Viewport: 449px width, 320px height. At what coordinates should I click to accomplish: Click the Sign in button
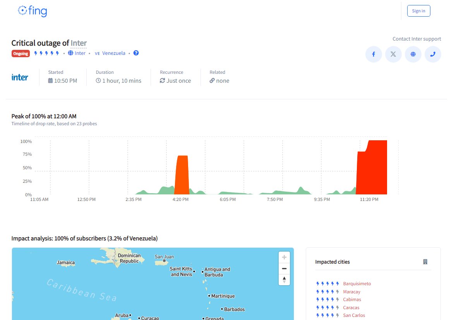pyautogui.click(x=418, y=11)
